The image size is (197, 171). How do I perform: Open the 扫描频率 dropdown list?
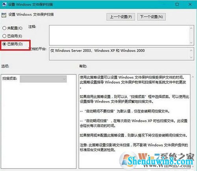click(x=43, y=79)
